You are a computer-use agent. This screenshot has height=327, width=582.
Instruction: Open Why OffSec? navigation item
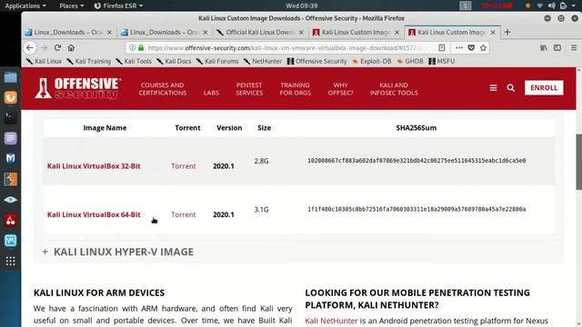click(341, 89)
